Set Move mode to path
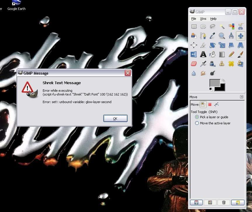Screen dimensions: 252x212 216,105
